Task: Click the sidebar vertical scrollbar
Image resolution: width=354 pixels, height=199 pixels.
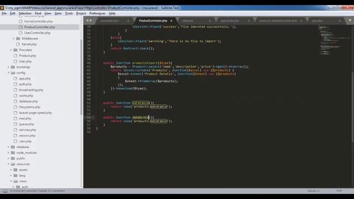Action: tap(81, 77)
